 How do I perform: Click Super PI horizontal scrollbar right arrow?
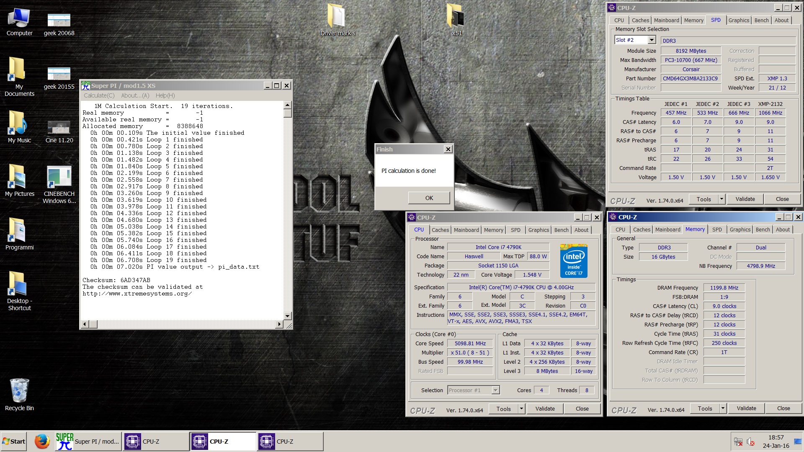[x=279, y=324]
